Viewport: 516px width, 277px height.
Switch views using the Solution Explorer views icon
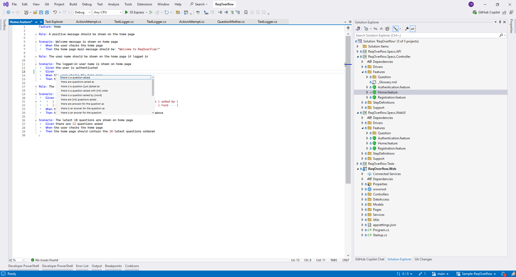(358, 29)
